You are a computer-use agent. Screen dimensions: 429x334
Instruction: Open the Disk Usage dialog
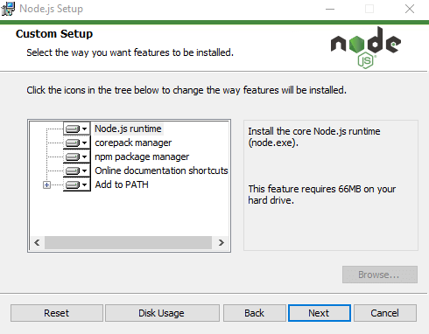[162, 313]
